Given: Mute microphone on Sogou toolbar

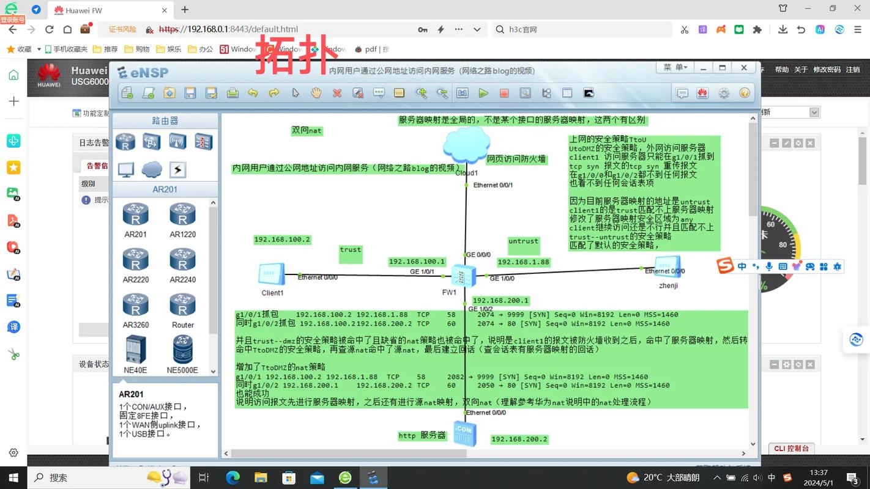Looking at the screenshot, I should (768, 266).
